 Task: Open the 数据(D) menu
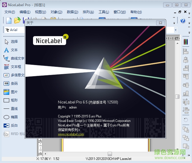coord(72,12)
